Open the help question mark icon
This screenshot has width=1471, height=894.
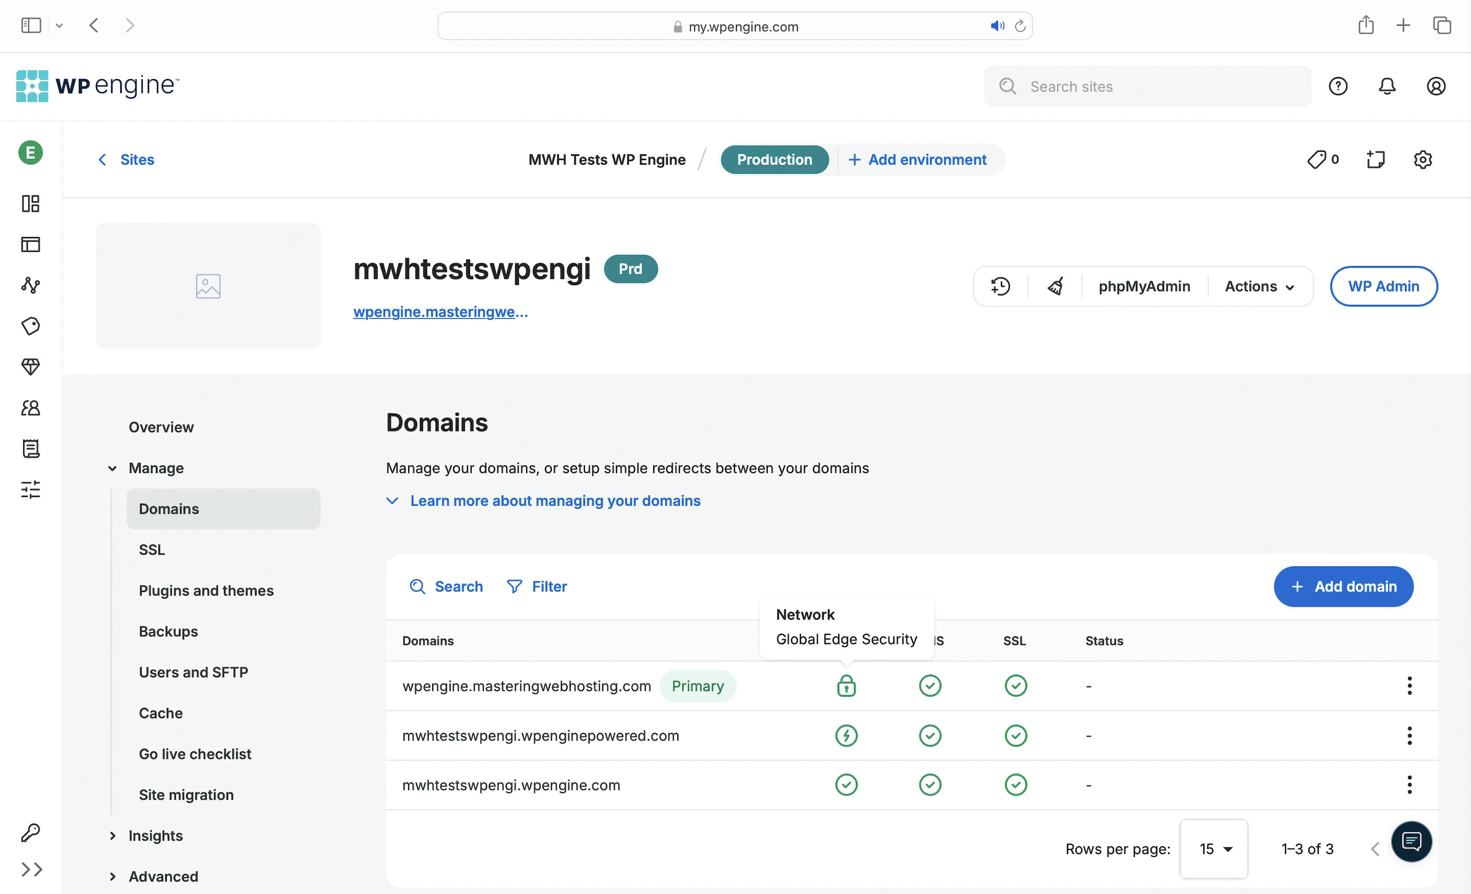tap(1338, 87)
